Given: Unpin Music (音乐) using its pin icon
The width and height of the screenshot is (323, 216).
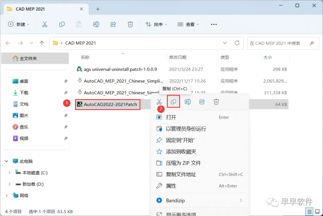Looking at the screenshot, I should (66, 127).
